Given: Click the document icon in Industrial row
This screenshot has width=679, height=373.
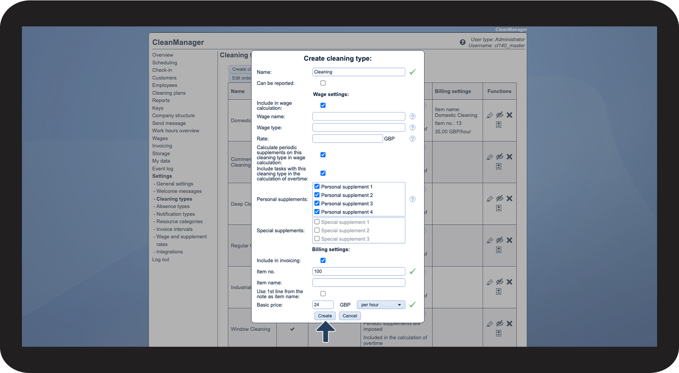Looking at the screenshot, I should pyautogui.click(x=498, y=292).
